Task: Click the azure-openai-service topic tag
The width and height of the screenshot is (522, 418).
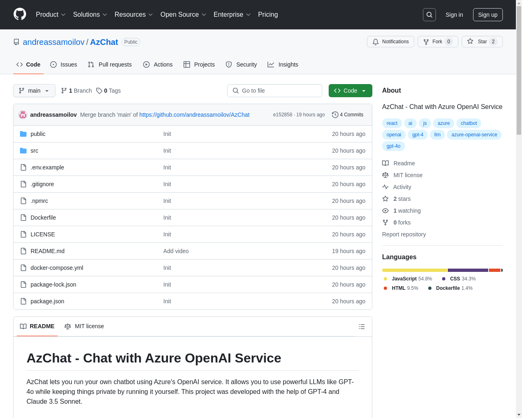Action: [x=474, y=135]
